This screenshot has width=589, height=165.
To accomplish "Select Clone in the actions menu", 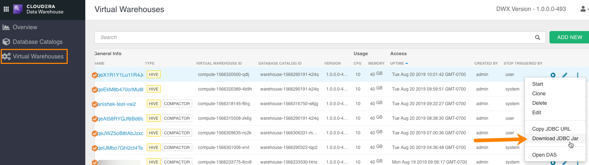I will [538, 93].
